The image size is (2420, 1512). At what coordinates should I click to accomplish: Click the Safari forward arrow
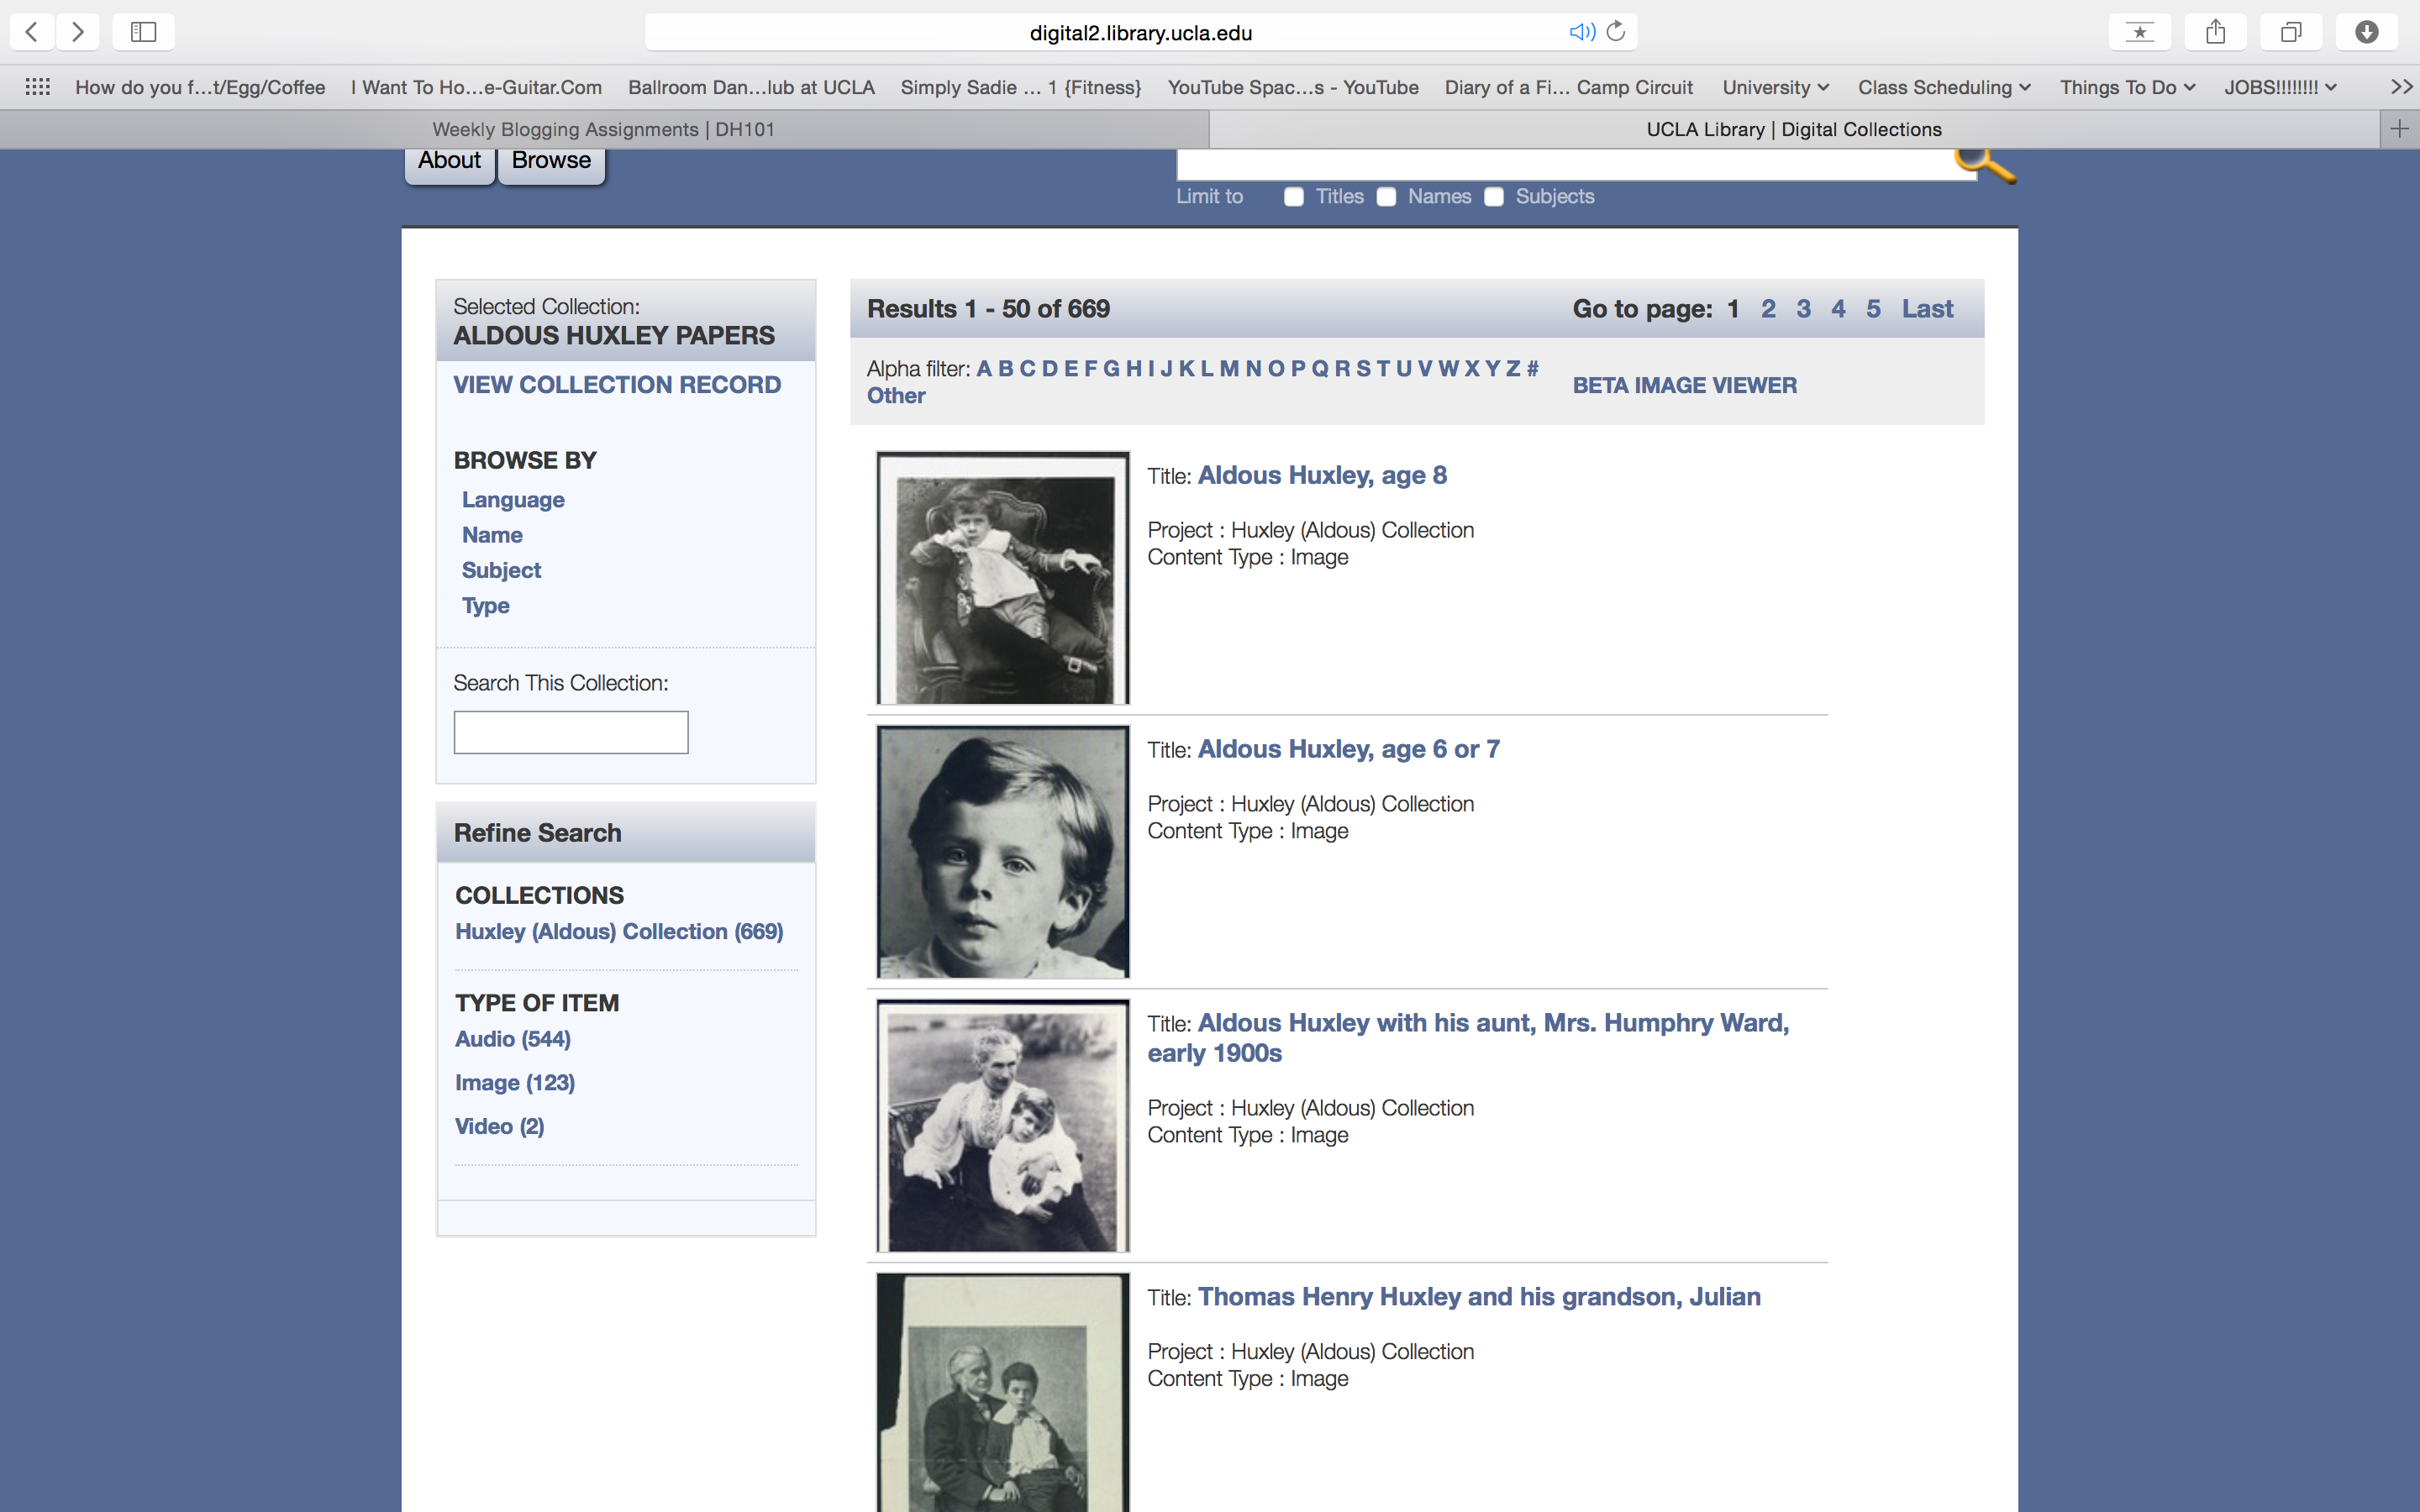[x=78, y=32]
